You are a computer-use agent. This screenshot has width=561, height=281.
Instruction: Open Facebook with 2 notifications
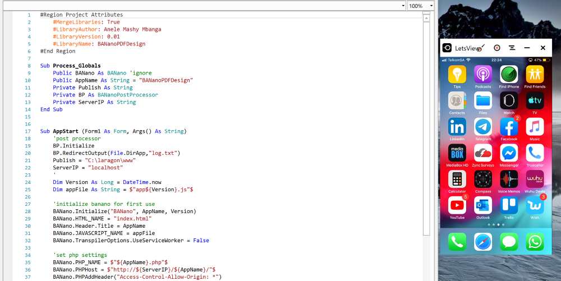click(x=509, y=127)
